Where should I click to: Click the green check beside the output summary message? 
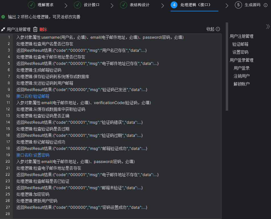[3, 17]
